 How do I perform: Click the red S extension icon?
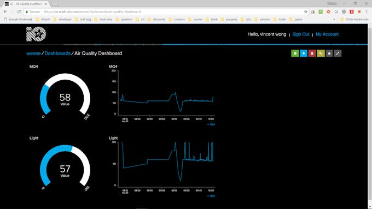[x=352, y=11]
